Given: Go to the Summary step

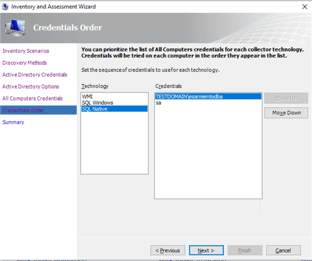Looking at the screenshot, I should point(13,122).
